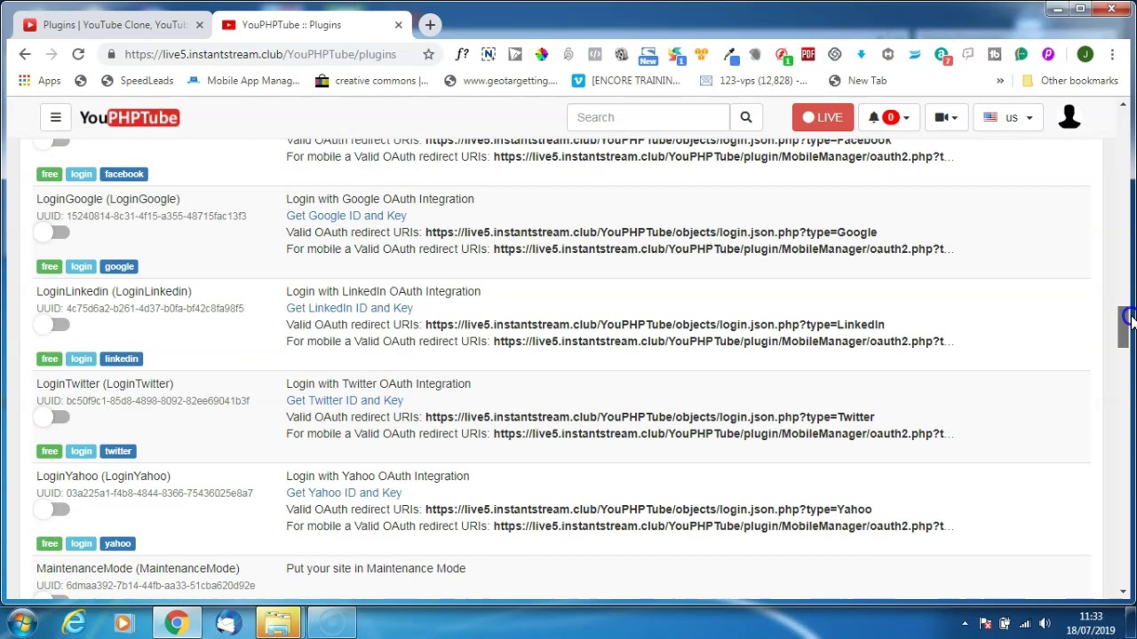Open the Windows Start button
Viewport: 1137px width, 639px height.
[x=22, y=623]
